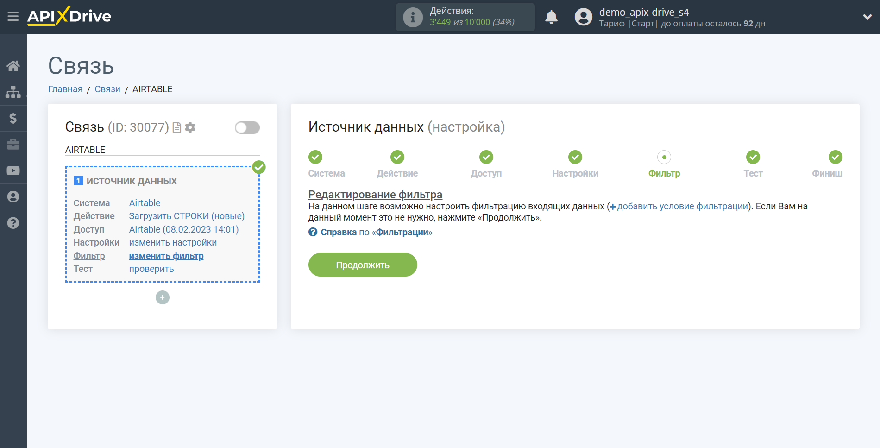
Task: Toggle the connection on/off switch
Action: 247,127
